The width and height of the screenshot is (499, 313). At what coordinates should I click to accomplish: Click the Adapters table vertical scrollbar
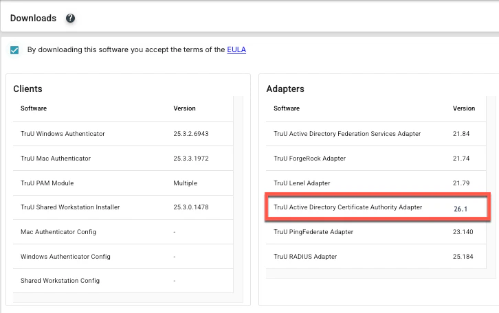491,183
